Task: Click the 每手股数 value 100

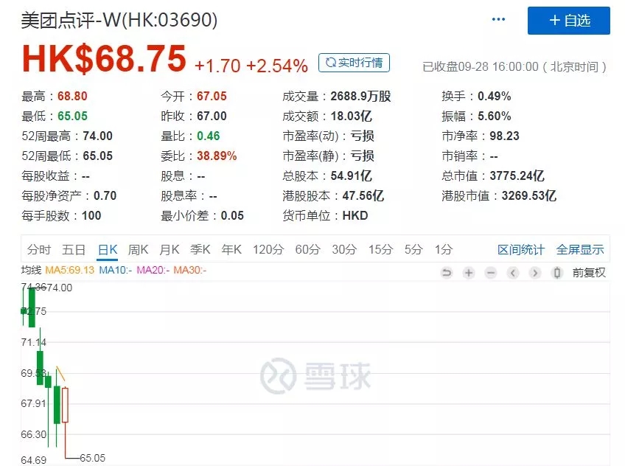Action: (x=91, y=215)
